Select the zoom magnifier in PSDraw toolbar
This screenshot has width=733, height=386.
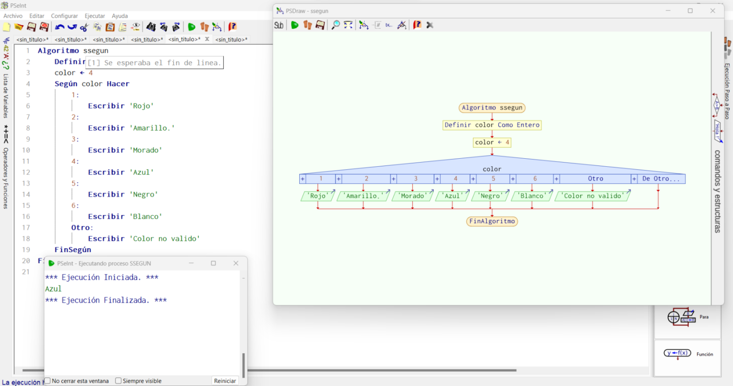click(335, 25)
